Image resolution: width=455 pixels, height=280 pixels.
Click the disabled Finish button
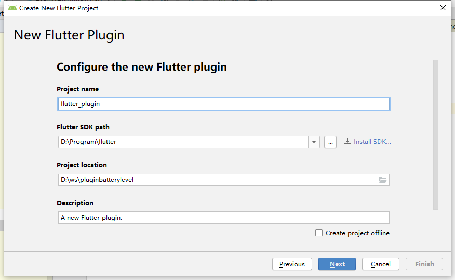pos(424,264)
